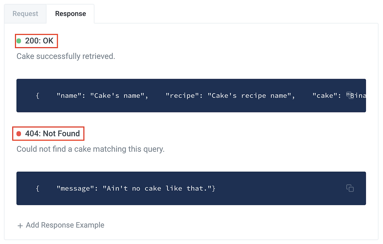The height and width of the screenshot is (244, 383).
Task: Click the "name" key in JSON example
Action: tap(69, 96)
